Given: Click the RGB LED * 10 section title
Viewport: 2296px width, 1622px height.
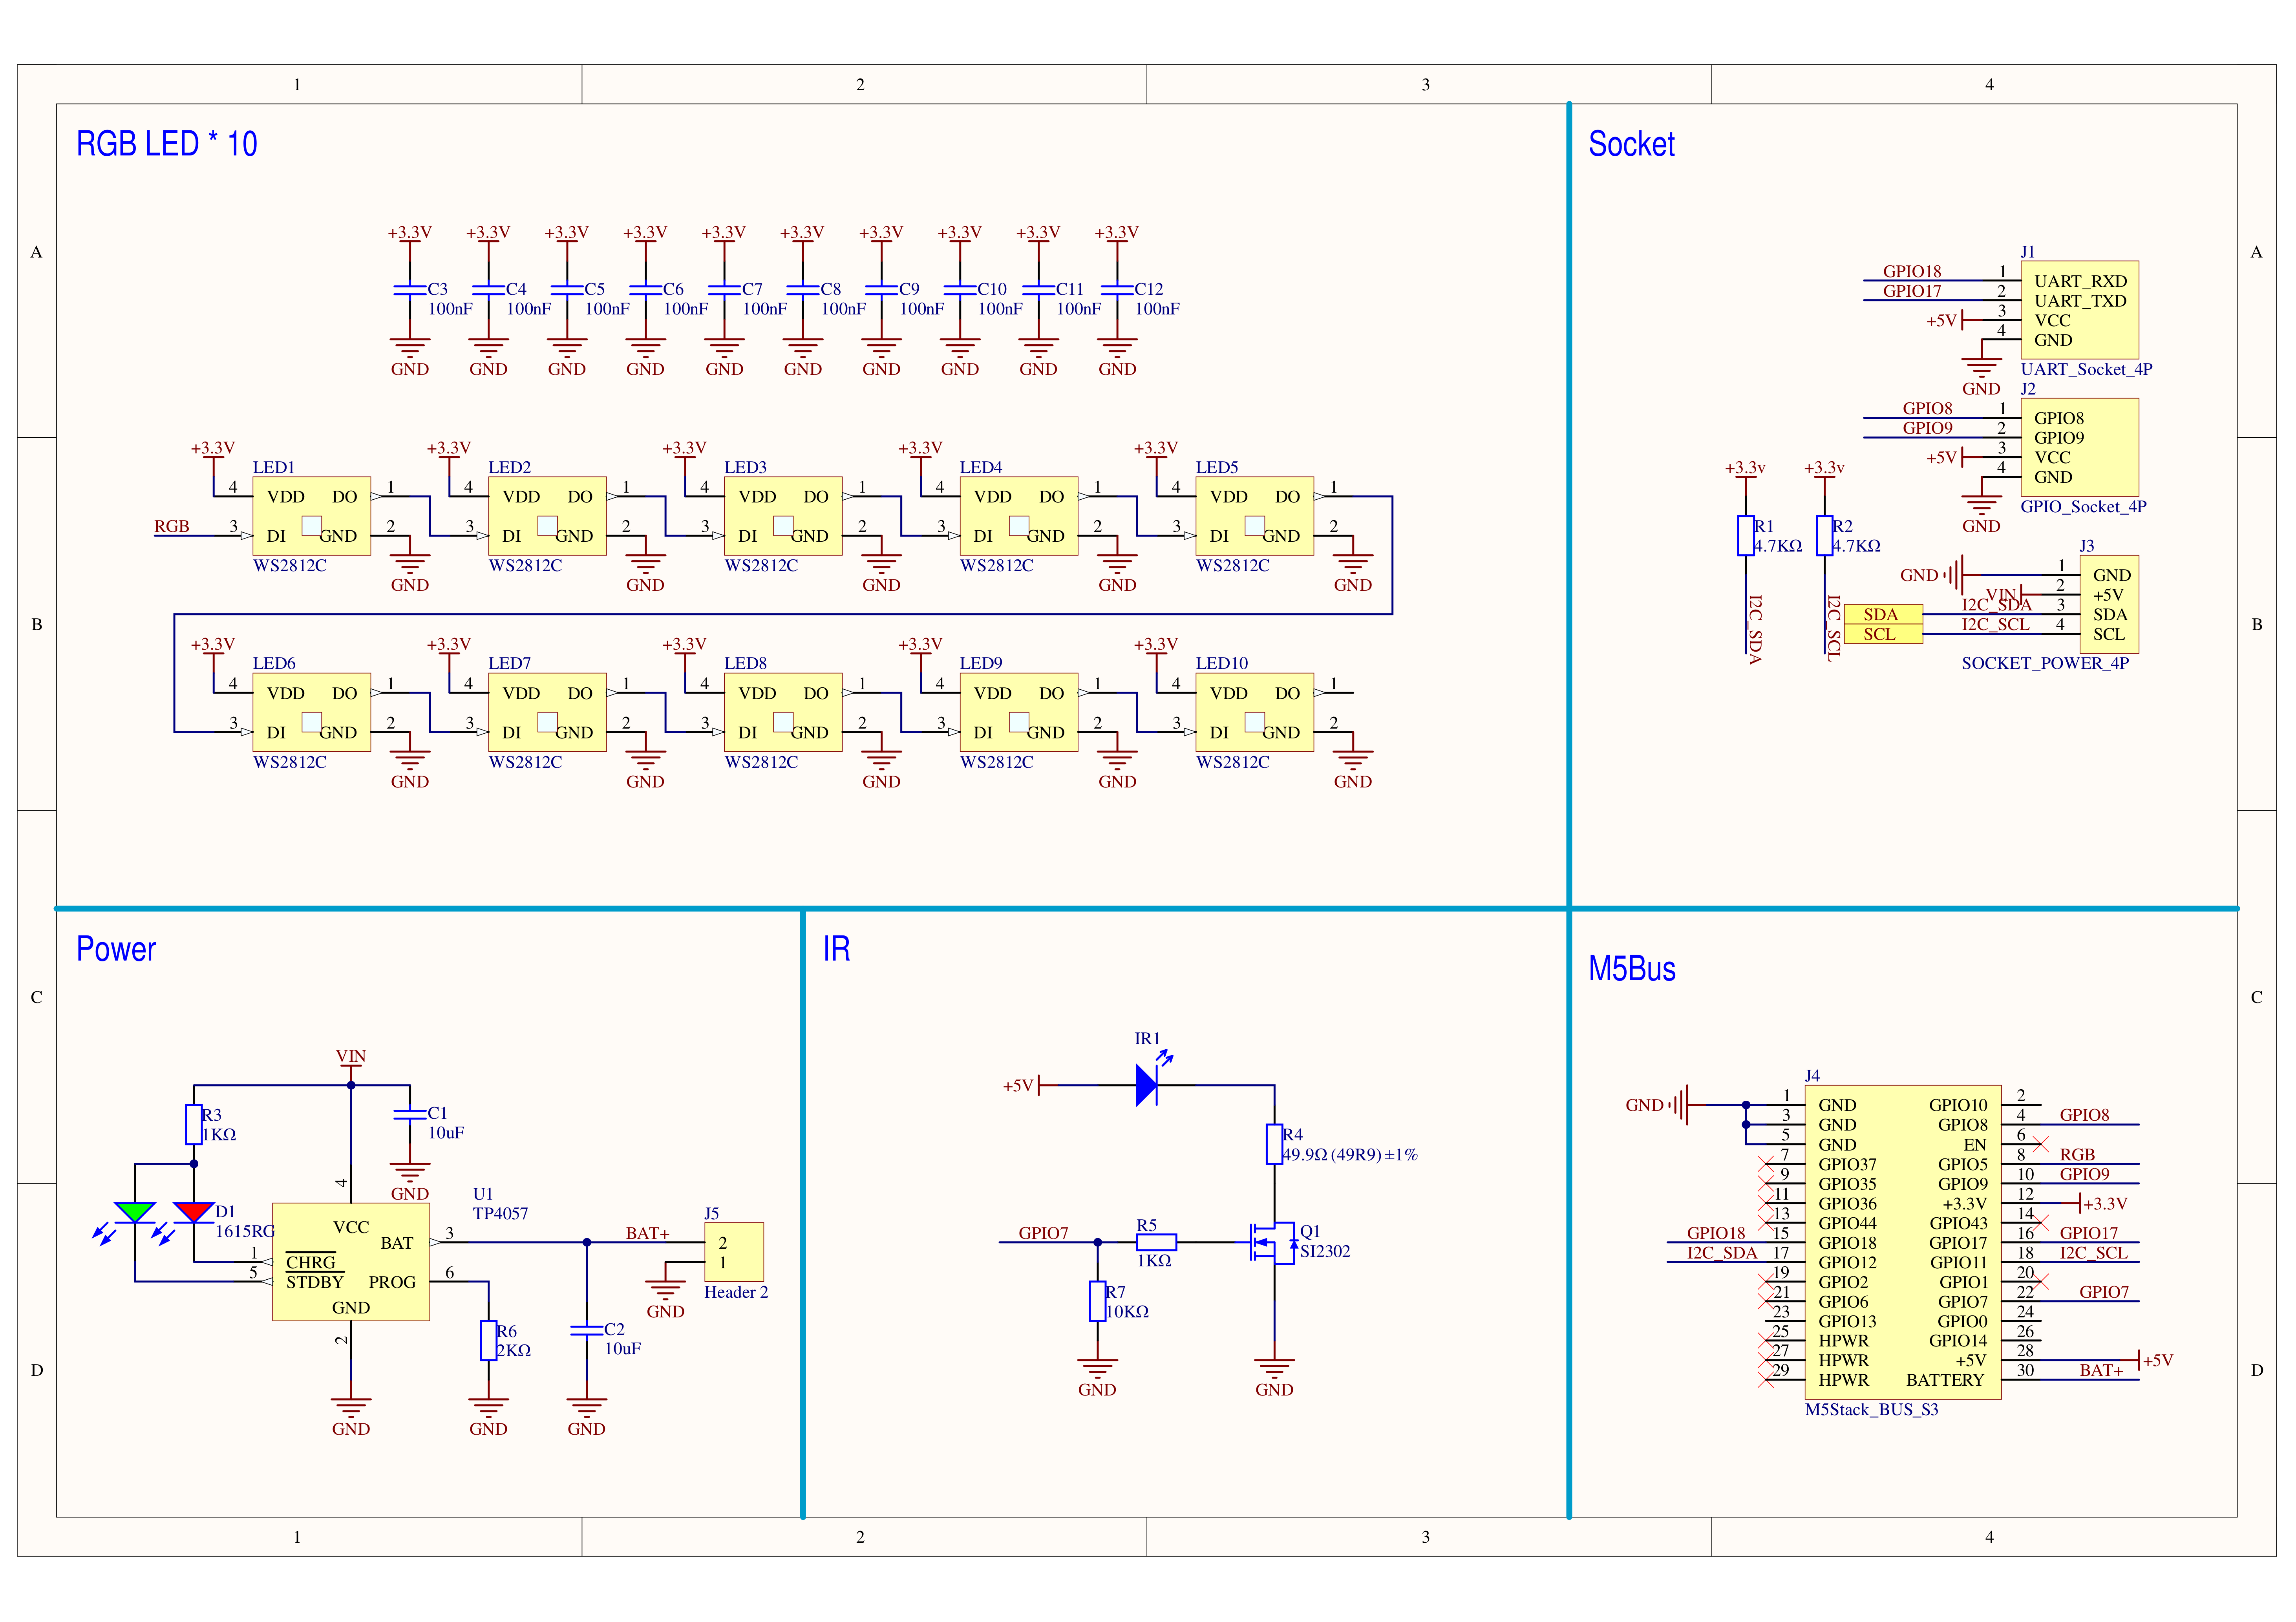Looking at the screenshot, I should tap(167, 144).
